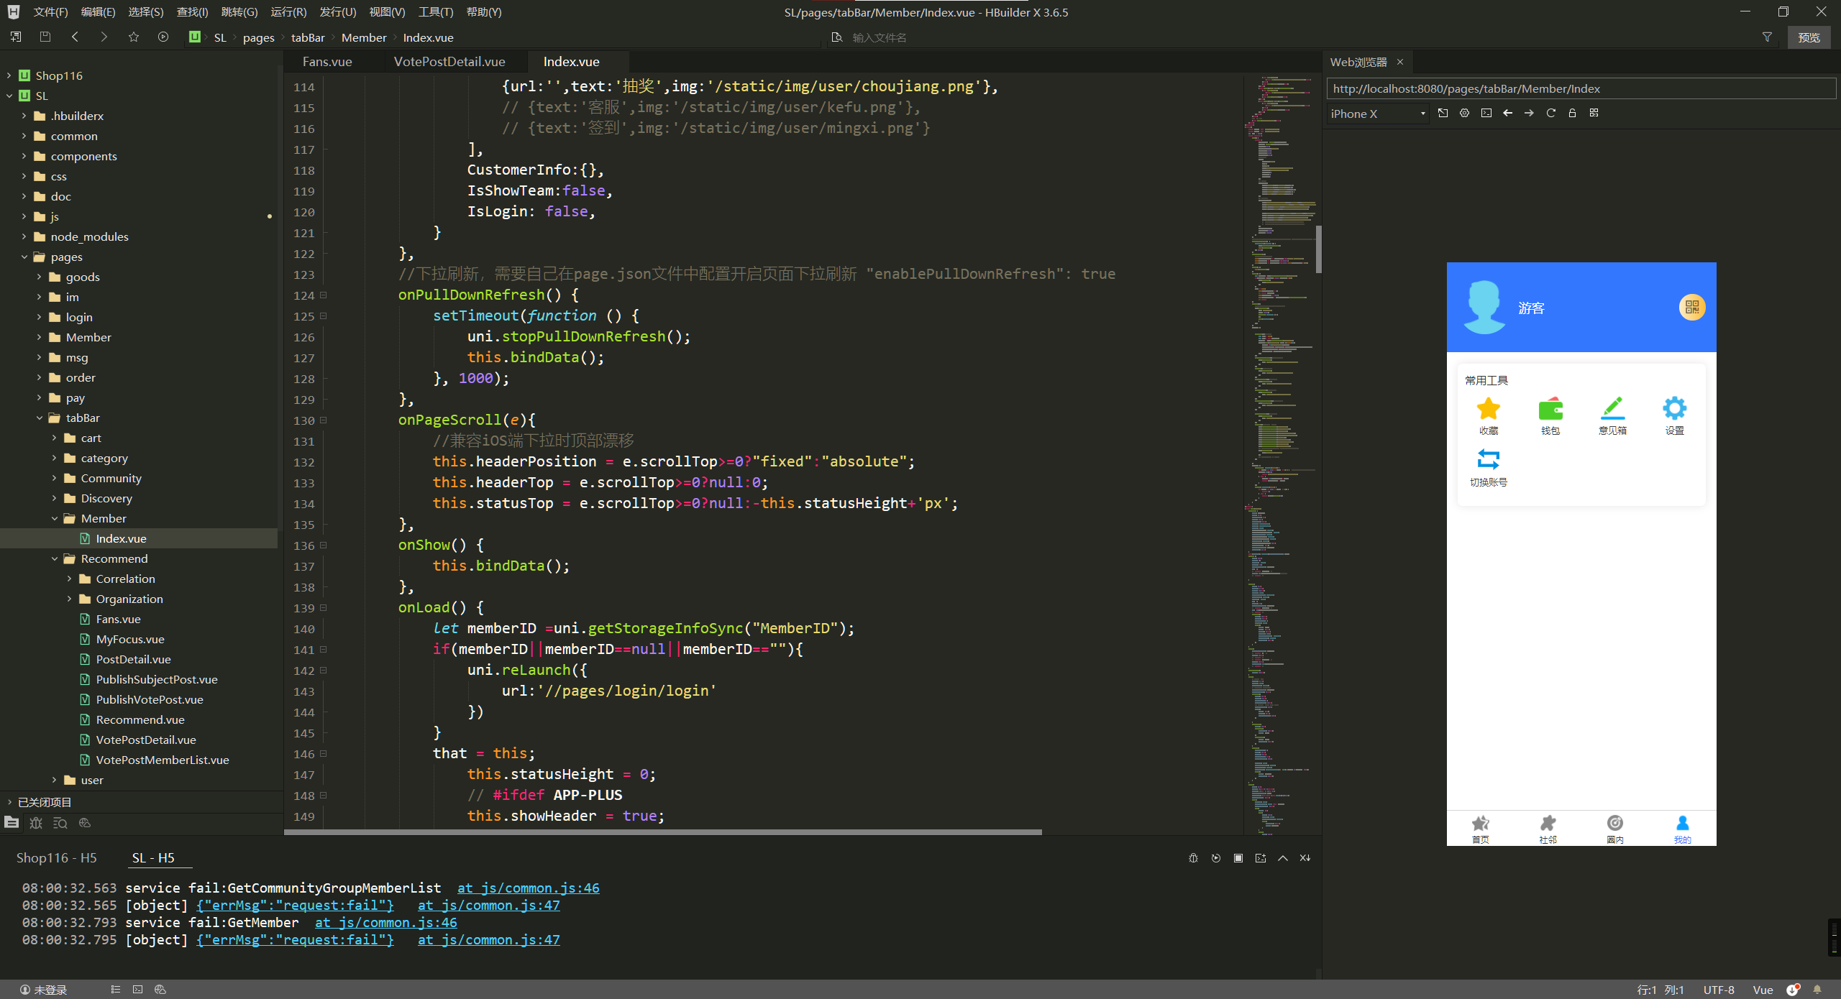The height and width of the screenshot is (999, 1841).
Task: Toggle visibility of js folder in sidebar
Action: pyautogui.click(x=24, y=216)
